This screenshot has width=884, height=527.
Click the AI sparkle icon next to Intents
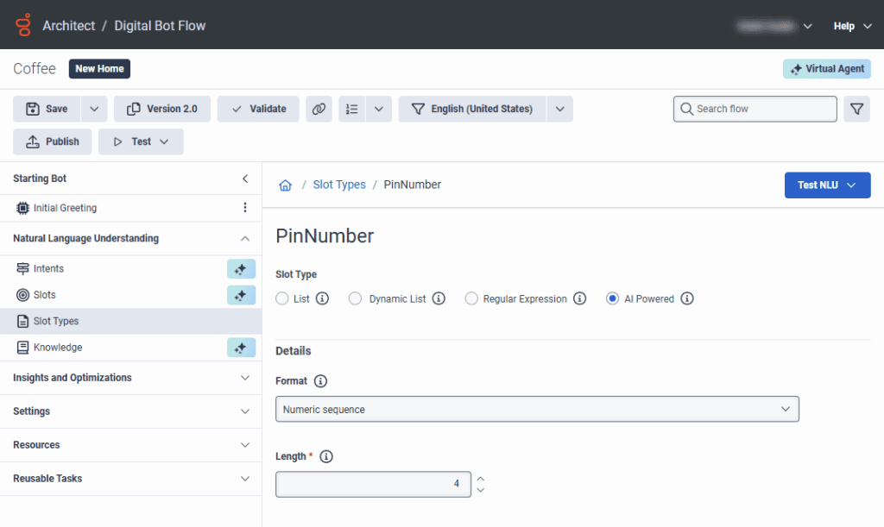coord(241,269)
